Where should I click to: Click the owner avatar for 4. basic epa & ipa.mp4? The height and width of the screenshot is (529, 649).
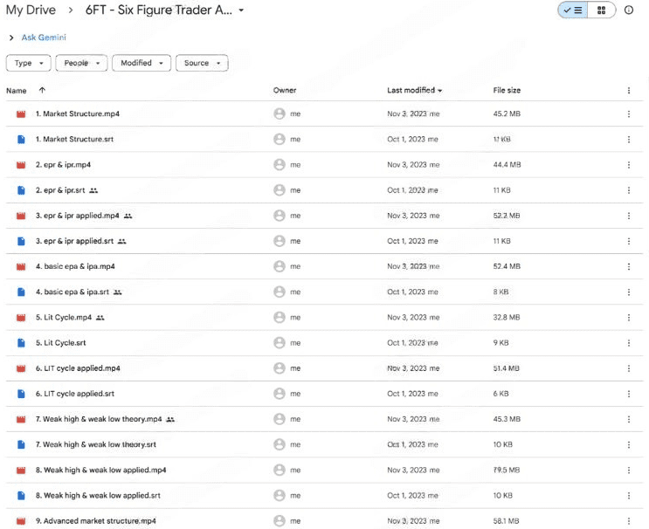coord(280,266)
